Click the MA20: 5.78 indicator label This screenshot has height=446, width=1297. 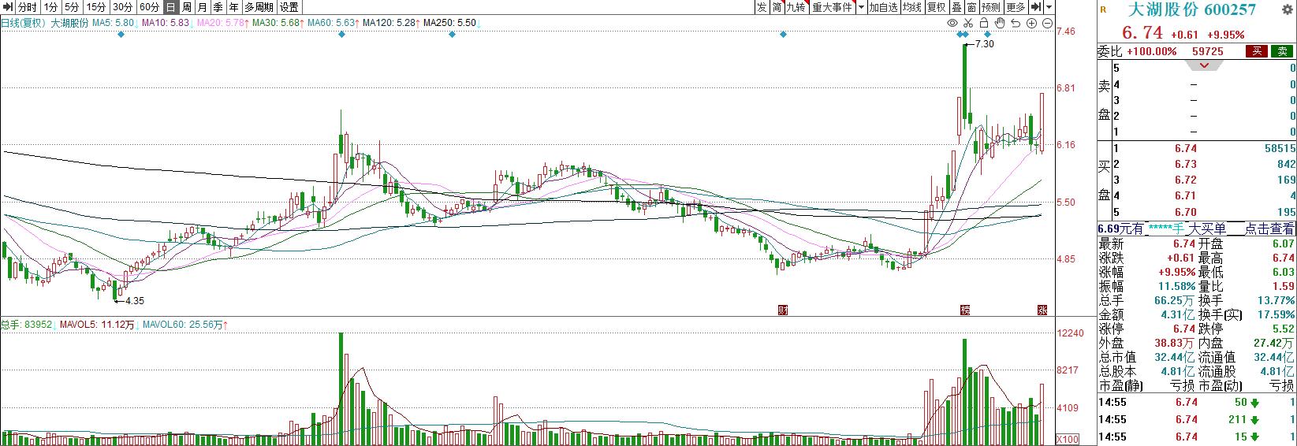(x=222, y=23)
